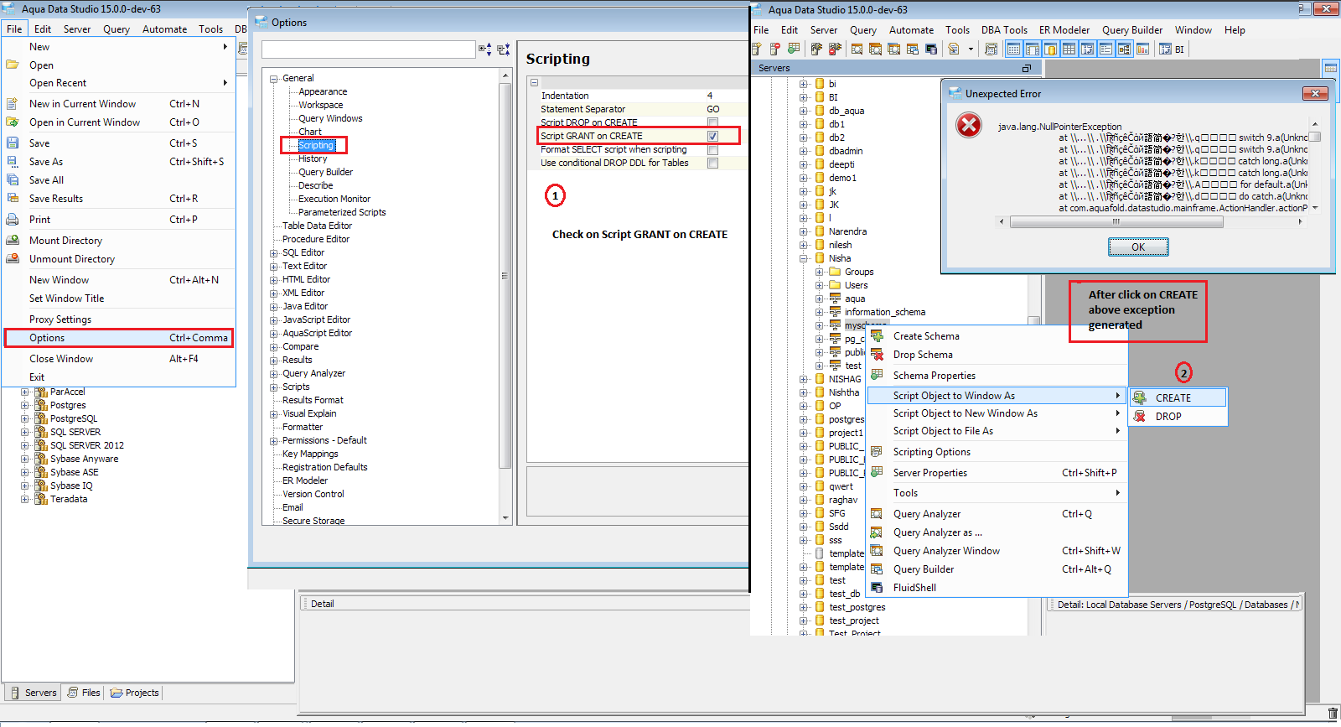Image resolution: width=1341 pixels, height=727 pixels.
Task: Open the DBA Tools menu in right window
Action: tap(1004, 30)
